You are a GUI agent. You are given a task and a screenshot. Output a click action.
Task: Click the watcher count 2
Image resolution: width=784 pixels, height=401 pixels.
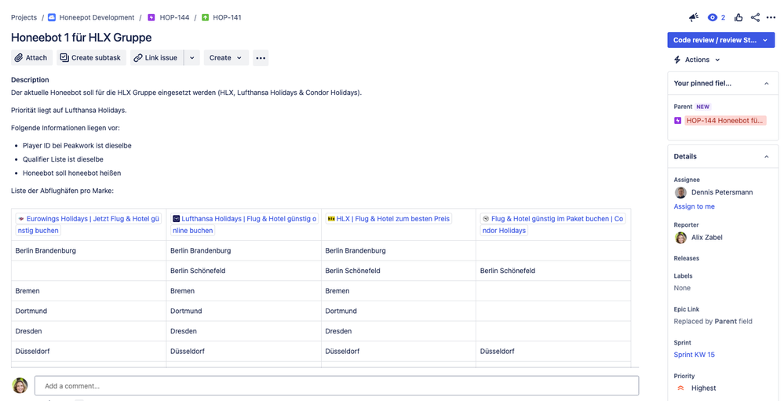point(723,17)
